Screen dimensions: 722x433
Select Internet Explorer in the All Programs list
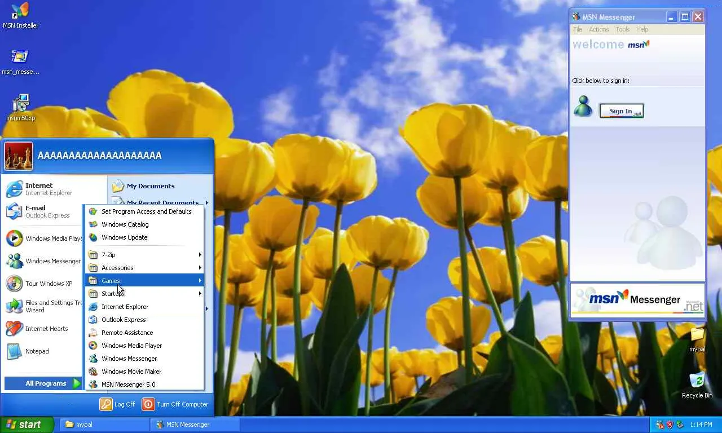[x=144, y=307]
